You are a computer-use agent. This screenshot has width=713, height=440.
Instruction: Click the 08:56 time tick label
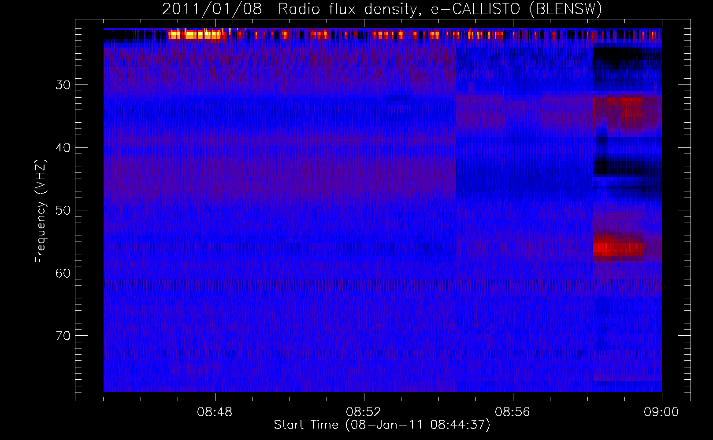(512, 412)
